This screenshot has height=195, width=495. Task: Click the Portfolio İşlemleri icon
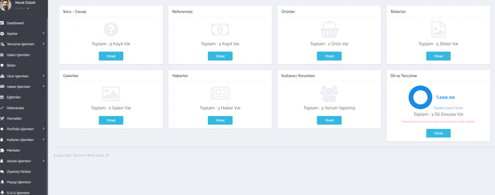click(2, 129)
